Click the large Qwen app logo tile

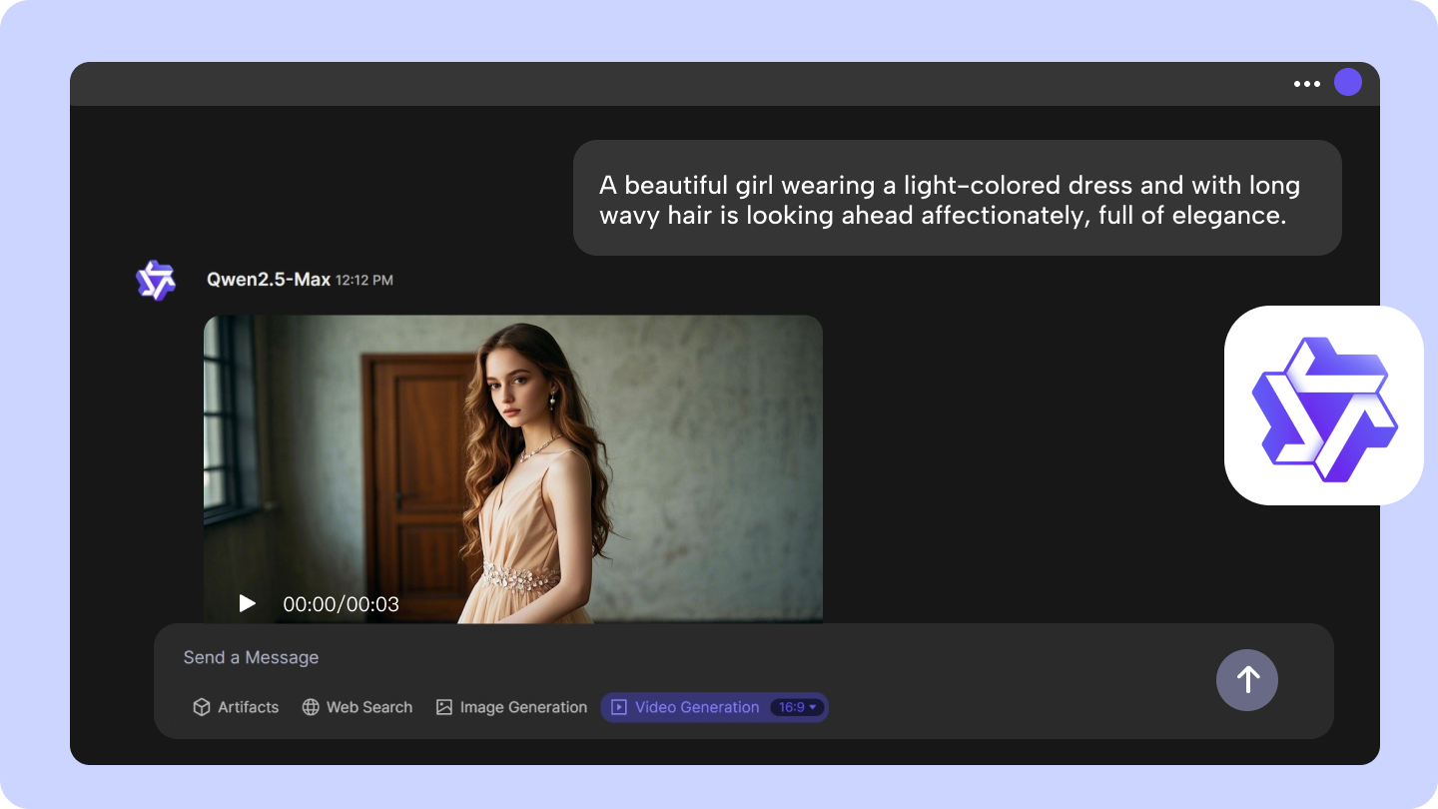click(x=1324, y=405)
